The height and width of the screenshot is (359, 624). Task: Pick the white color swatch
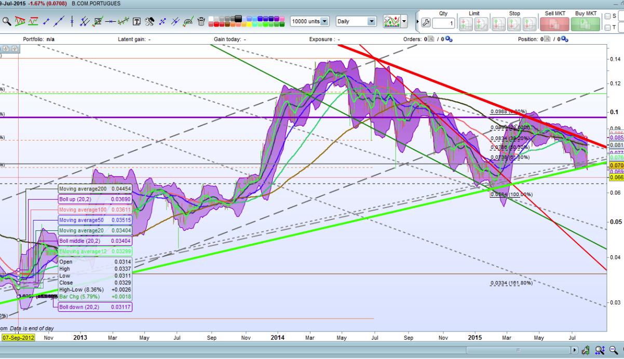point(211,19)
